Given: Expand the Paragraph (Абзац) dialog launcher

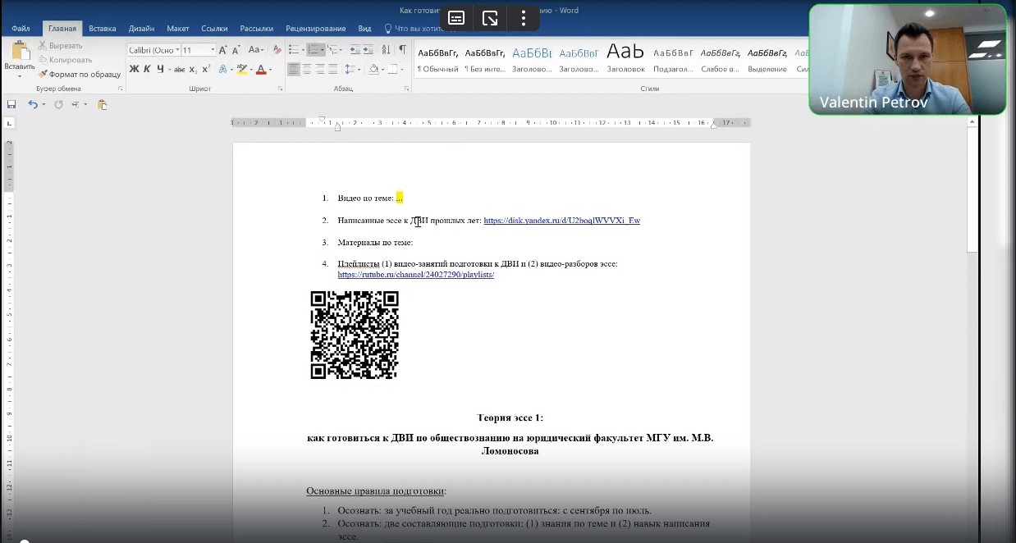Looking at the screenshot, I should (405, 89).
